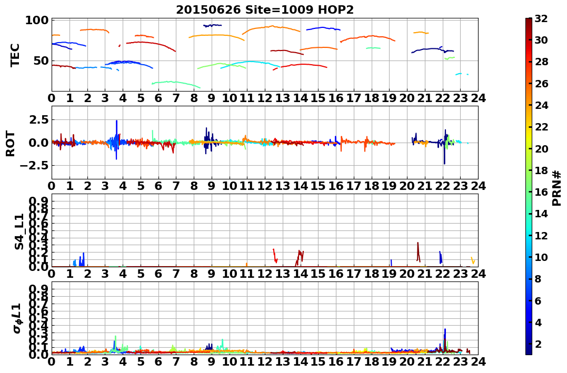This screenshot has width=567, height=373.
Task: Click colorbar tick label 8
Action: 539,279
